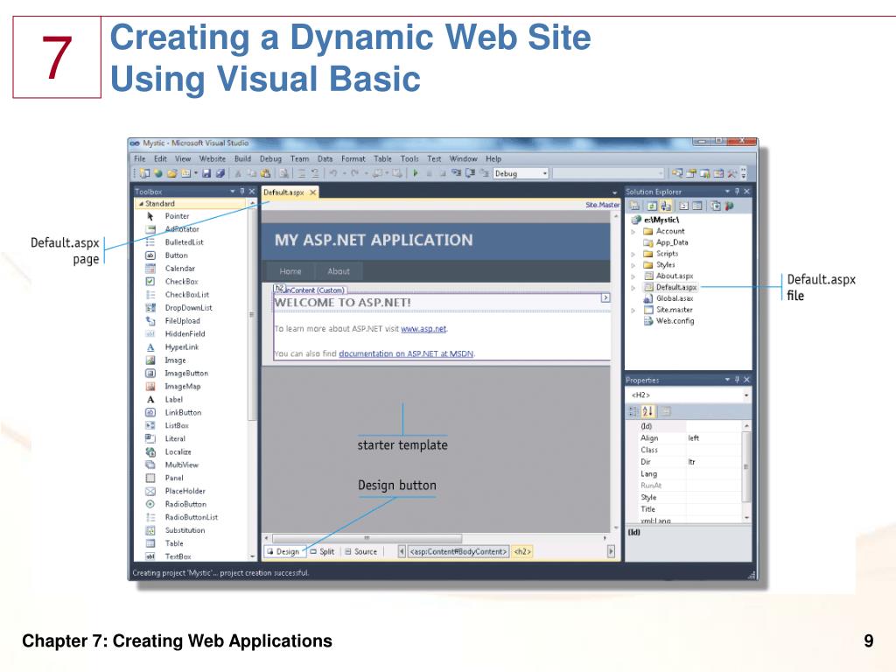Expand the Scripts folder in Solution Explorer
Screen dimensions: 896x672
[x=633, y=254]
